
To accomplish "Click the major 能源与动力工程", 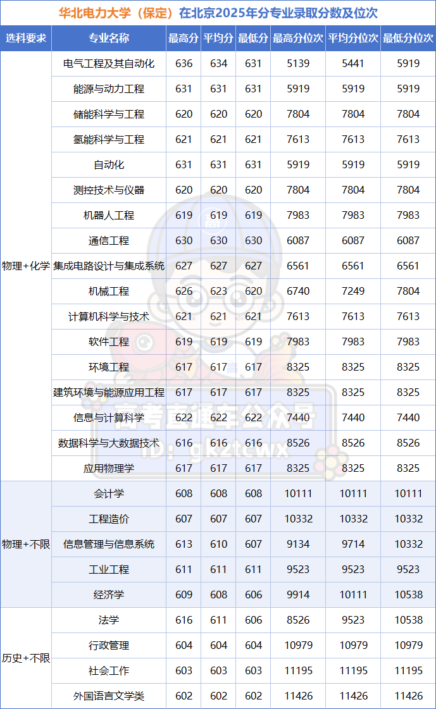I will 109,89.
